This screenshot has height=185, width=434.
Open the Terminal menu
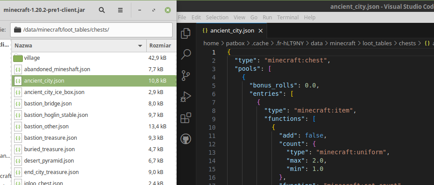pyautogui.click(x=288, y=17)
